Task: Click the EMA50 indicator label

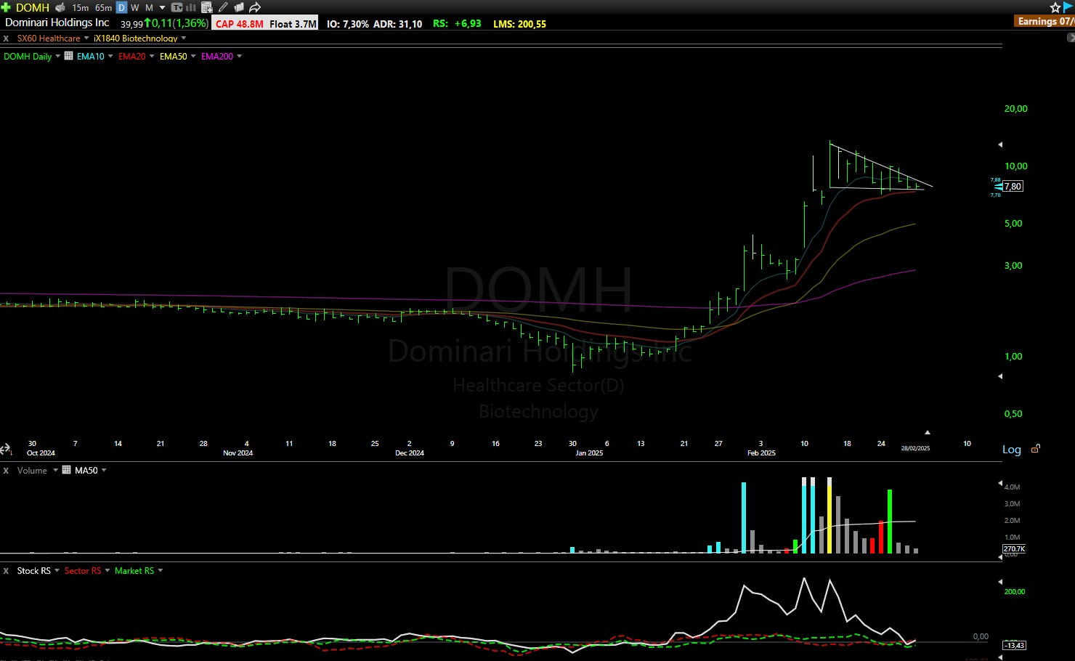Action: pos(174,56)
